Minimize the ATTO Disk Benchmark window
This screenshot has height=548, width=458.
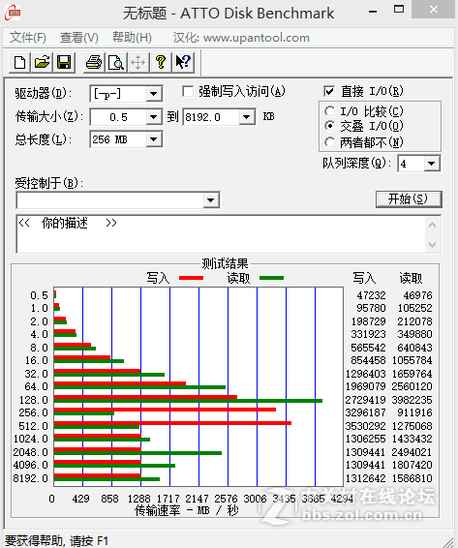coord(373,11)
